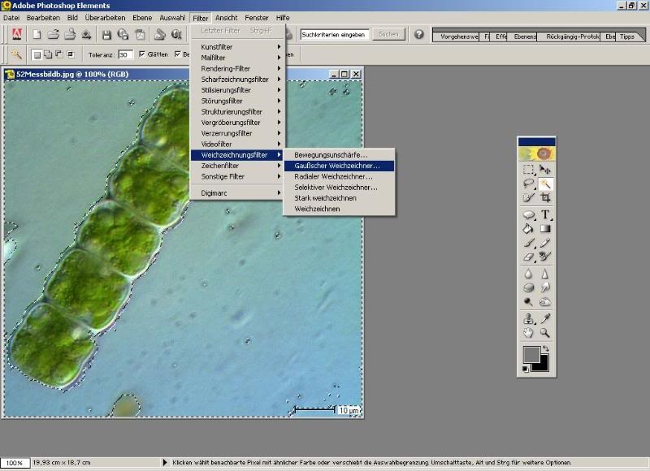
Task: Activate the Hand tool
Action: pyautogui.click(x=529, y=332)
